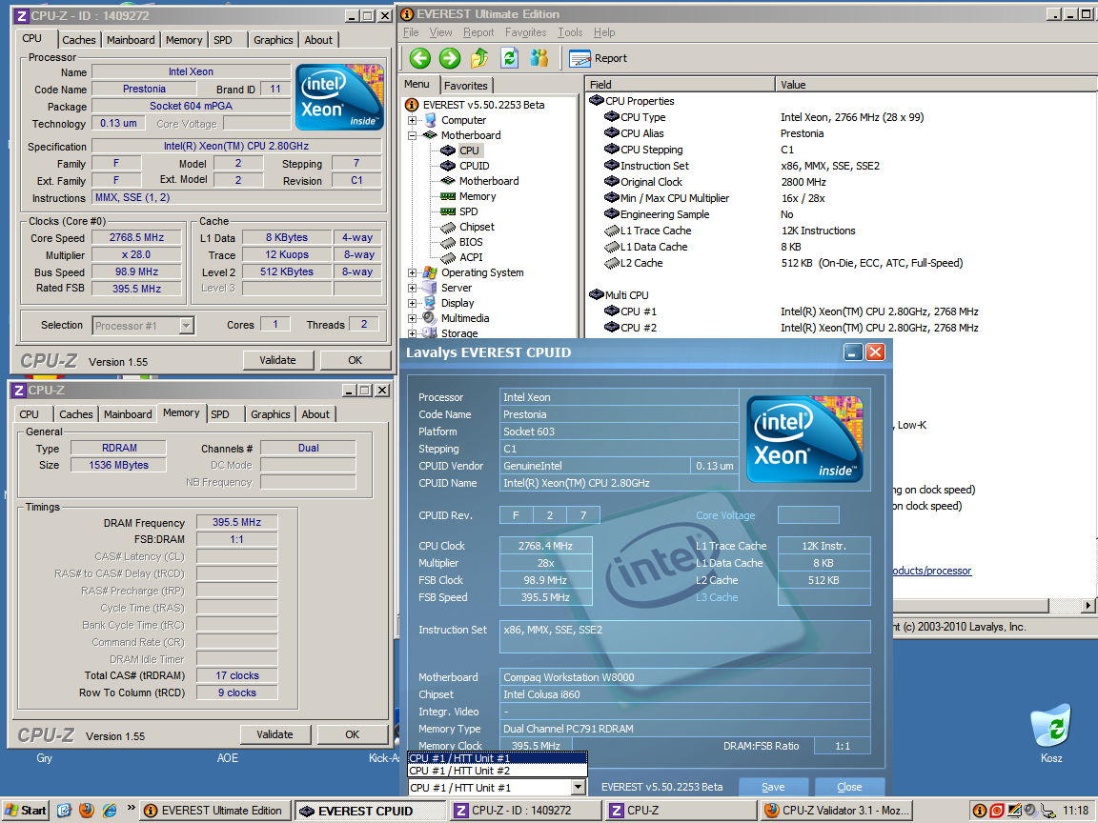Open the About tab in top CPU-Z window

318,40
